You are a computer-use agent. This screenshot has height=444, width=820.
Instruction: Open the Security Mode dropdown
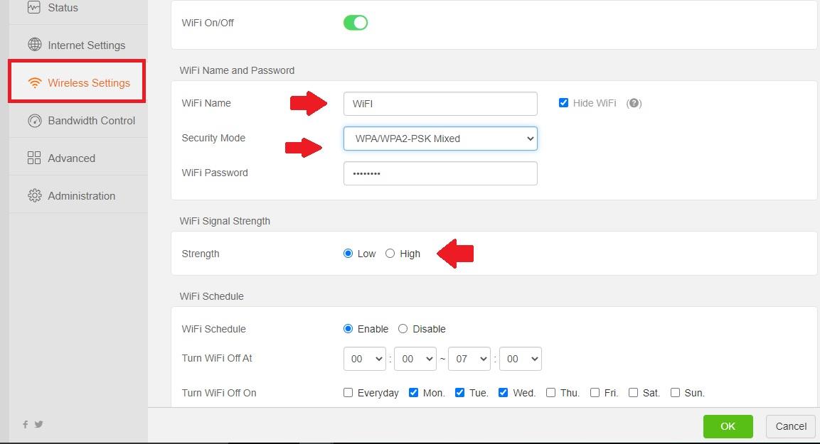[x=440, y=139]
